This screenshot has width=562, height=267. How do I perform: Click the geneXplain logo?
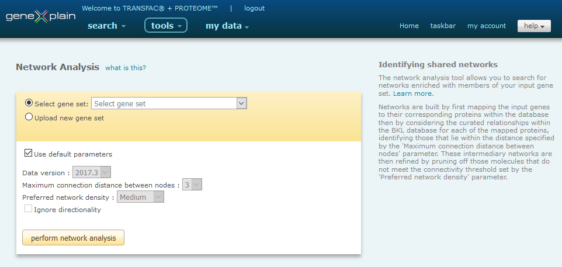[40, 16]
